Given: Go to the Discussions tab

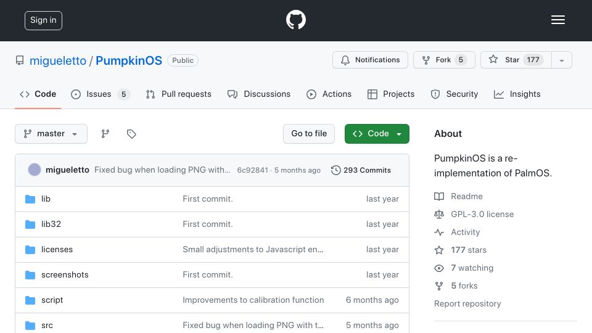Looking at the screenshot, I should 259,94.
